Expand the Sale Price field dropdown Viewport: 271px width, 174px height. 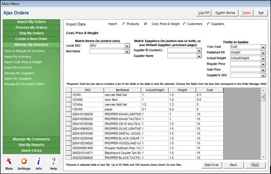(263, 70)
